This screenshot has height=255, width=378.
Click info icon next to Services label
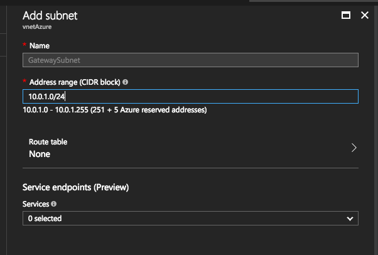(54, 204)
